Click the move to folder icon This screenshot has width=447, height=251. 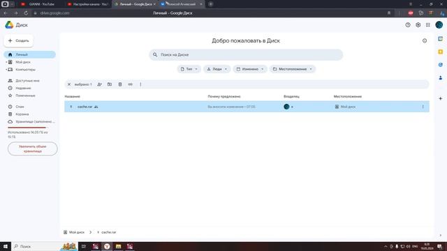(x=110, y=84)
